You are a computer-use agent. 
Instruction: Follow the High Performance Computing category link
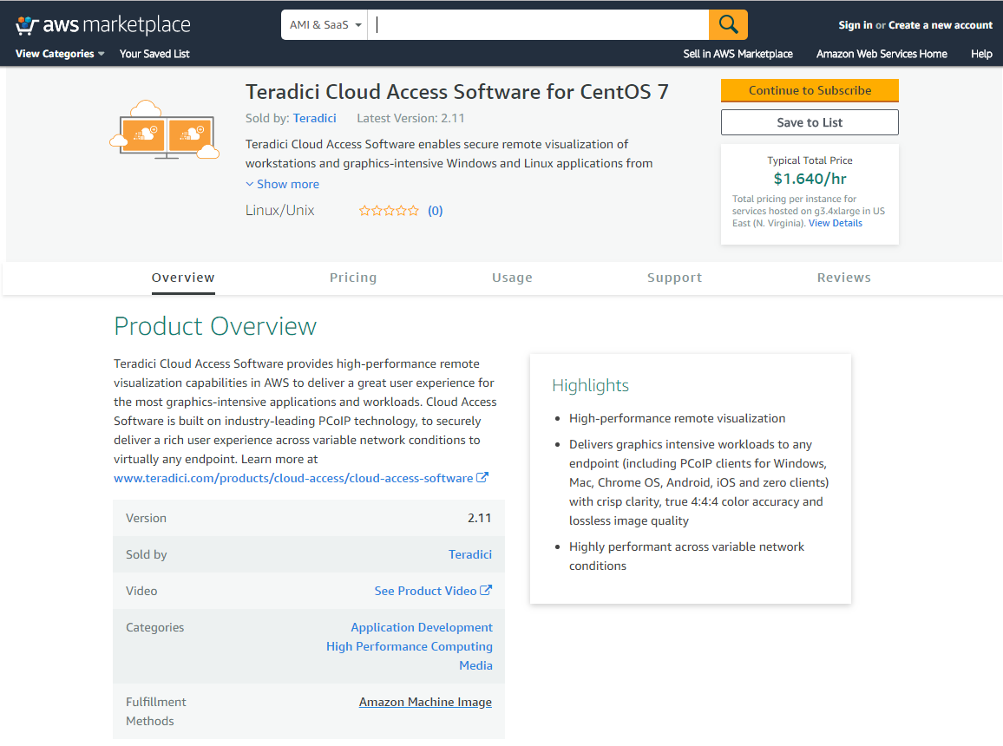coord(409,646)
